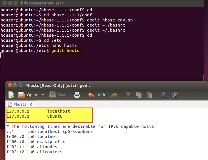Viewport: 208px width, 160px height.
Task: Open the Find search tool
Action: tap(163, 95)
